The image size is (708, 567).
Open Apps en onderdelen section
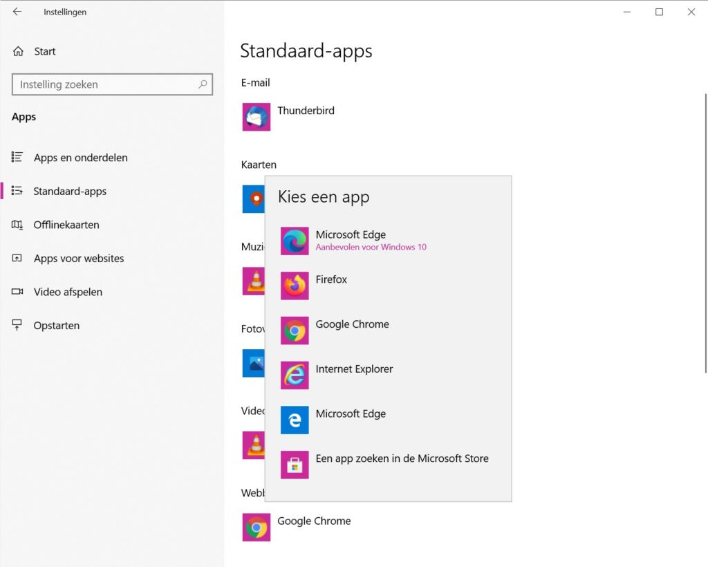pos(80,158)
